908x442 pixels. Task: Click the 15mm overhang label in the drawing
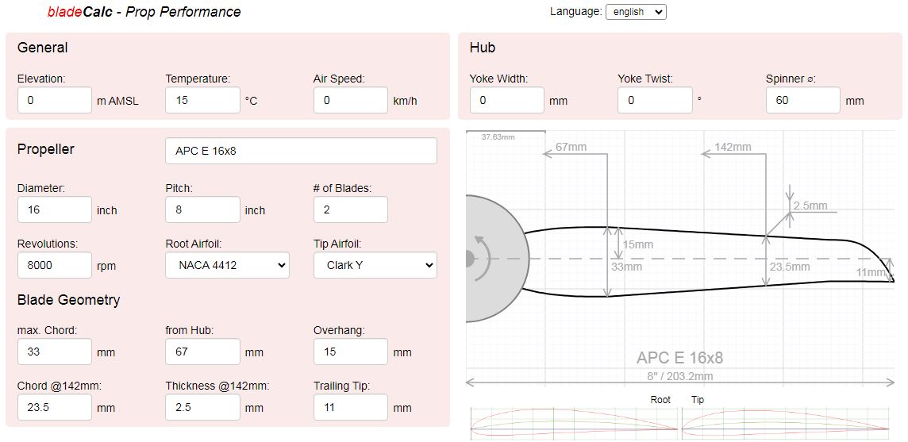click(637, 244)
